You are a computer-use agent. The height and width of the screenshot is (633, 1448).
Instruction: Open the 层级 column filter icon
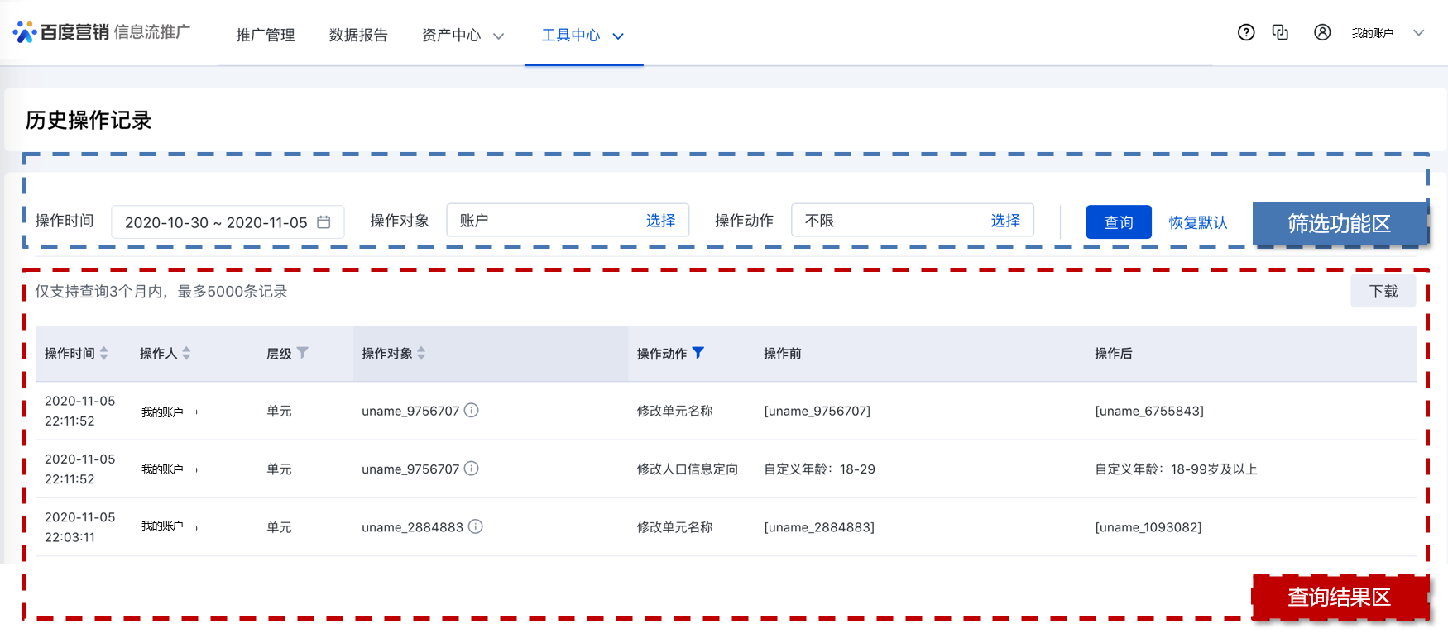click(303, 353)
